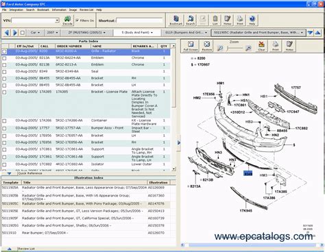The image size is (325, 252).
Task: Click the blue up arrow after section dropdown
Action: coord(317,33)
